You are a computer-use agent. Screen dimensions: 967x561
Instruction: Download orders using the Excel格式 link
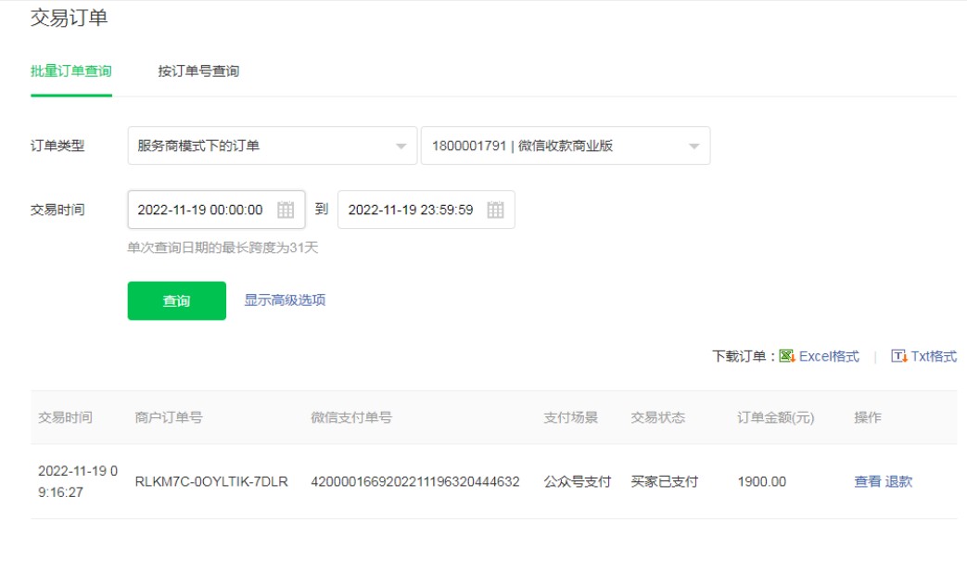tap(829, 356)
